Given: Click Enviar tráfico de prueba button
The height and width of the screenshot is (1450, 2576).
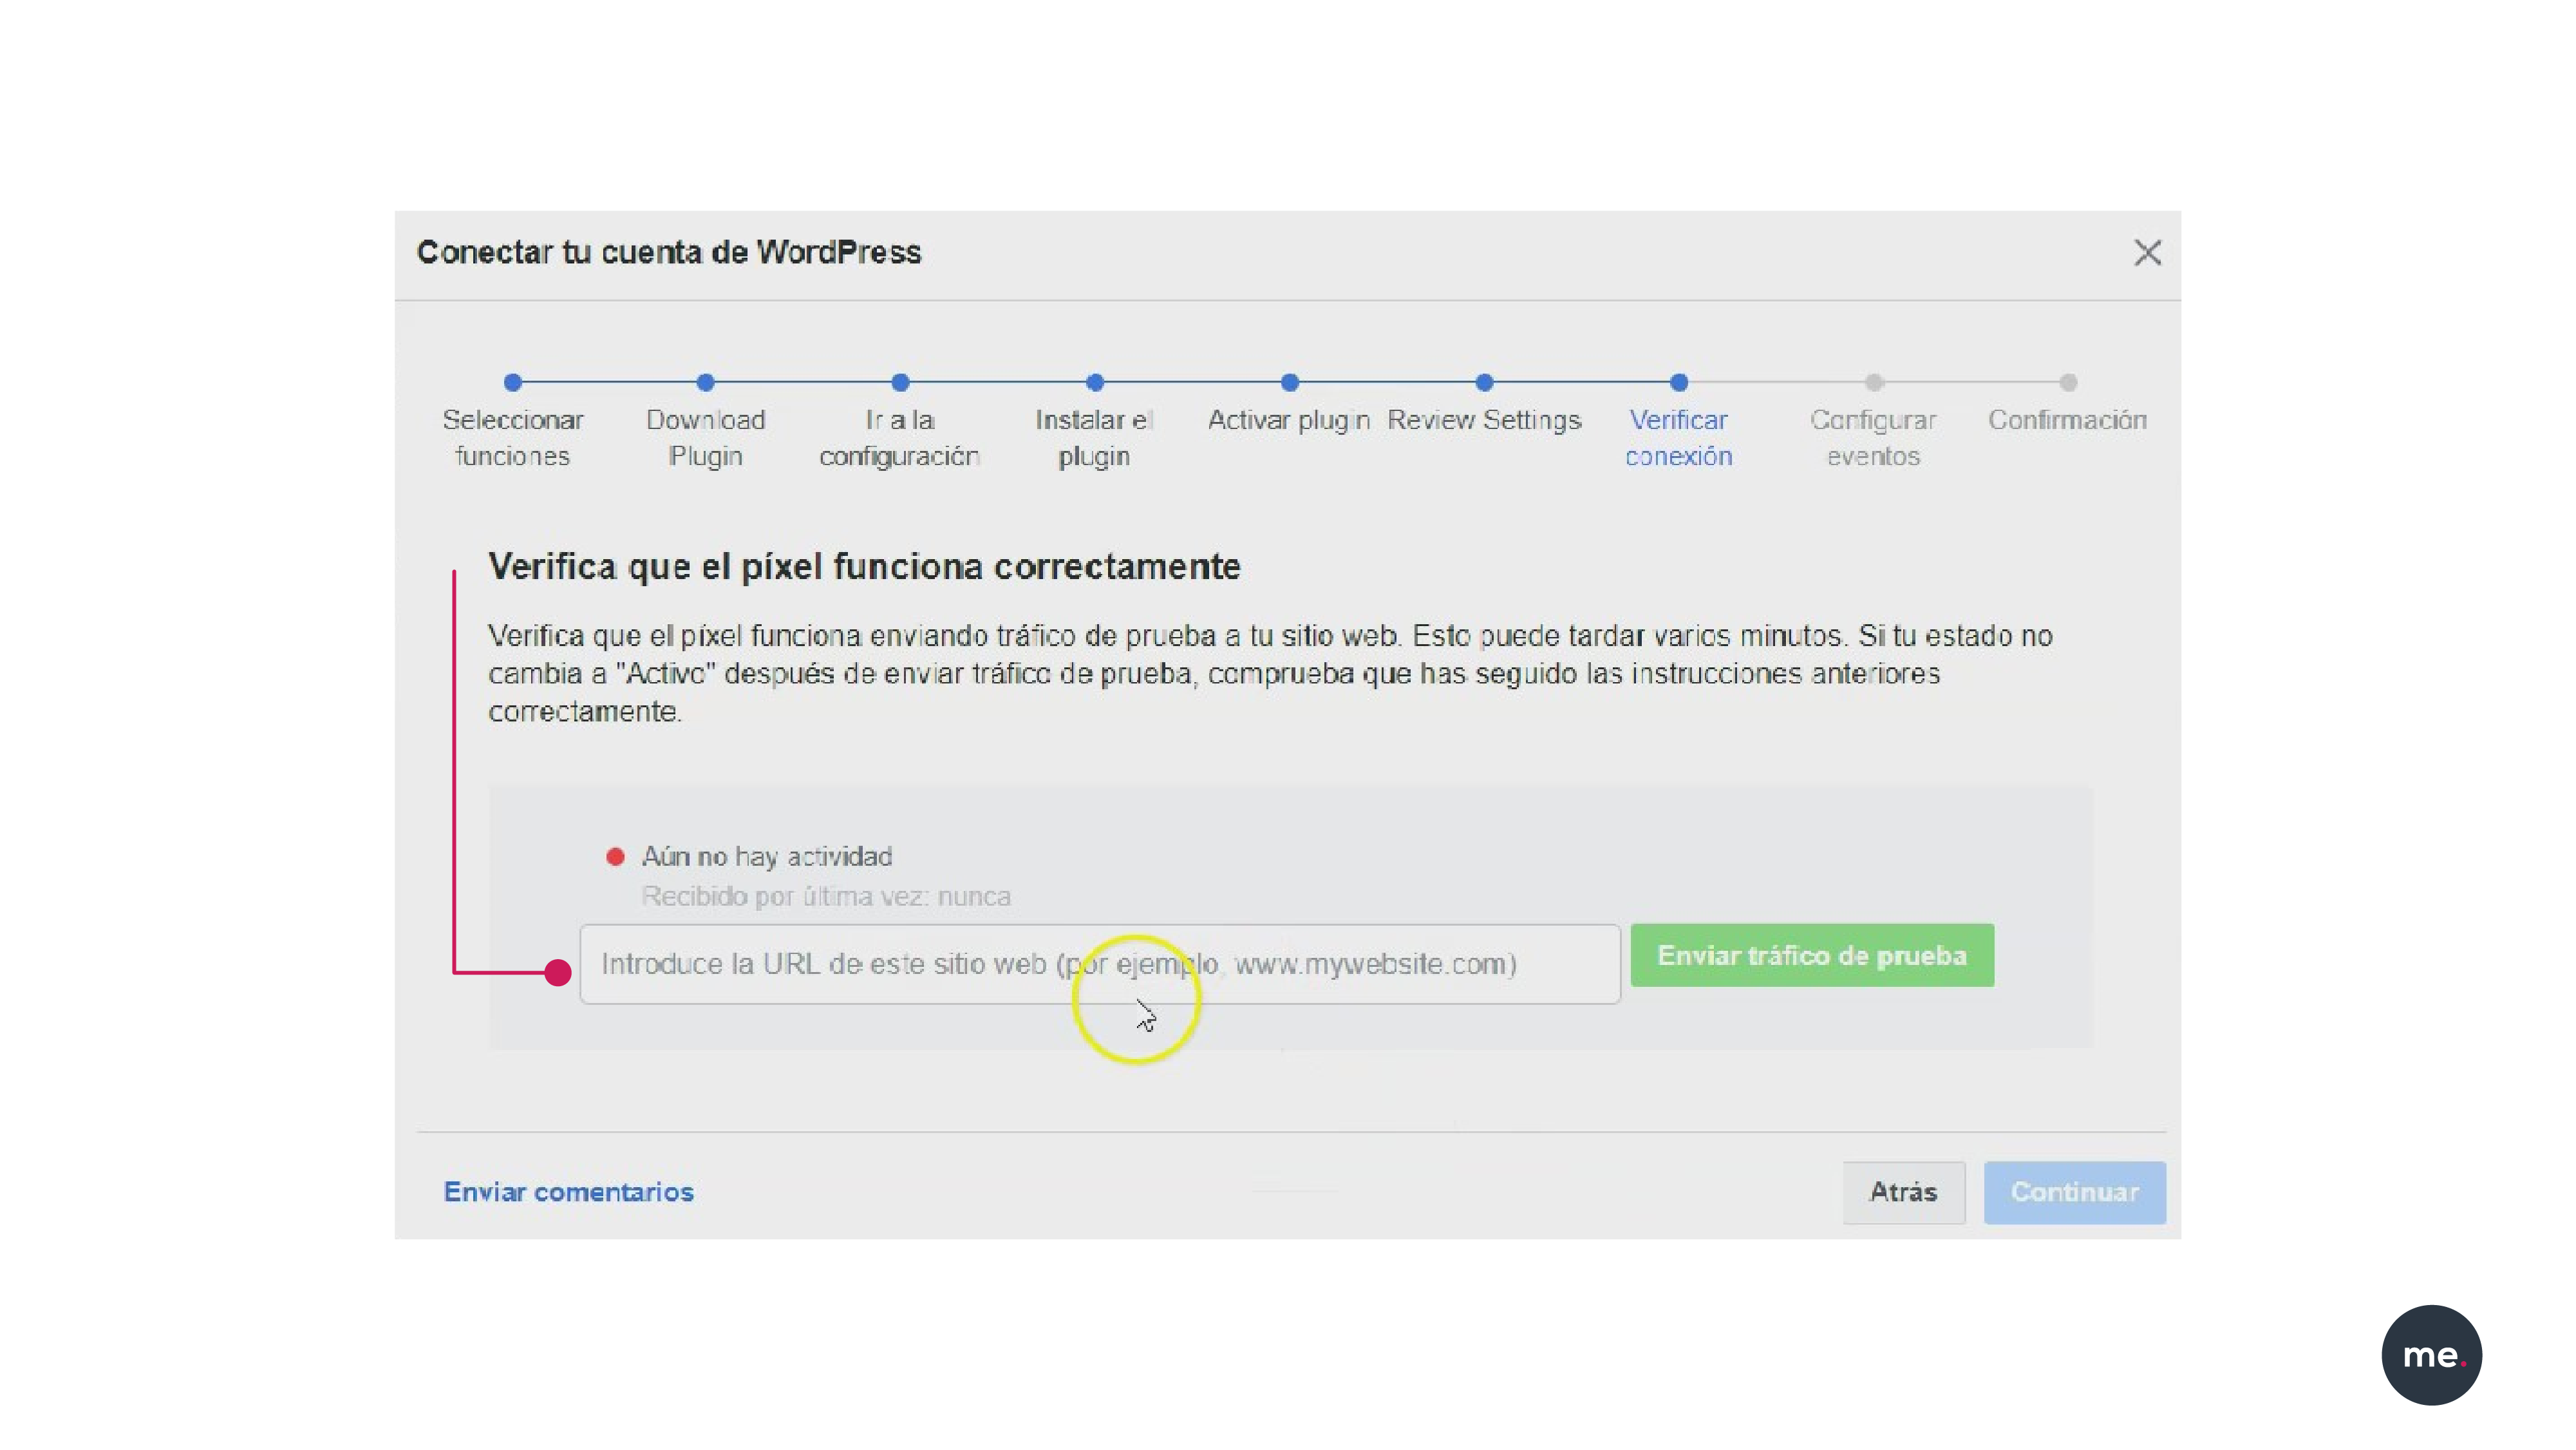Looking at the screenshot, I should pyautogui.click(x=1812, y=956).
